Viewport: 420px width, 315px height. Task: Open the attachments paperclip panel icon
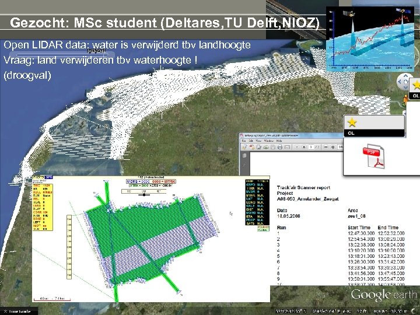coord(244,165)
